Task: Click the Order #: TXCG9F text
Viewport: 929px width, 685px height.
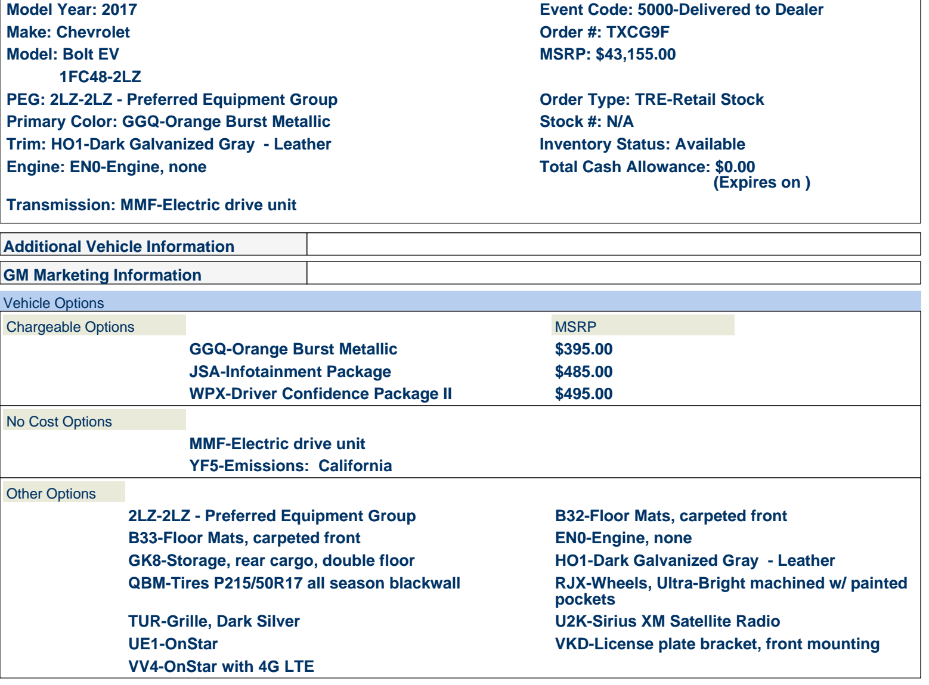Action: pyautogui.click(x=605, y=32)
